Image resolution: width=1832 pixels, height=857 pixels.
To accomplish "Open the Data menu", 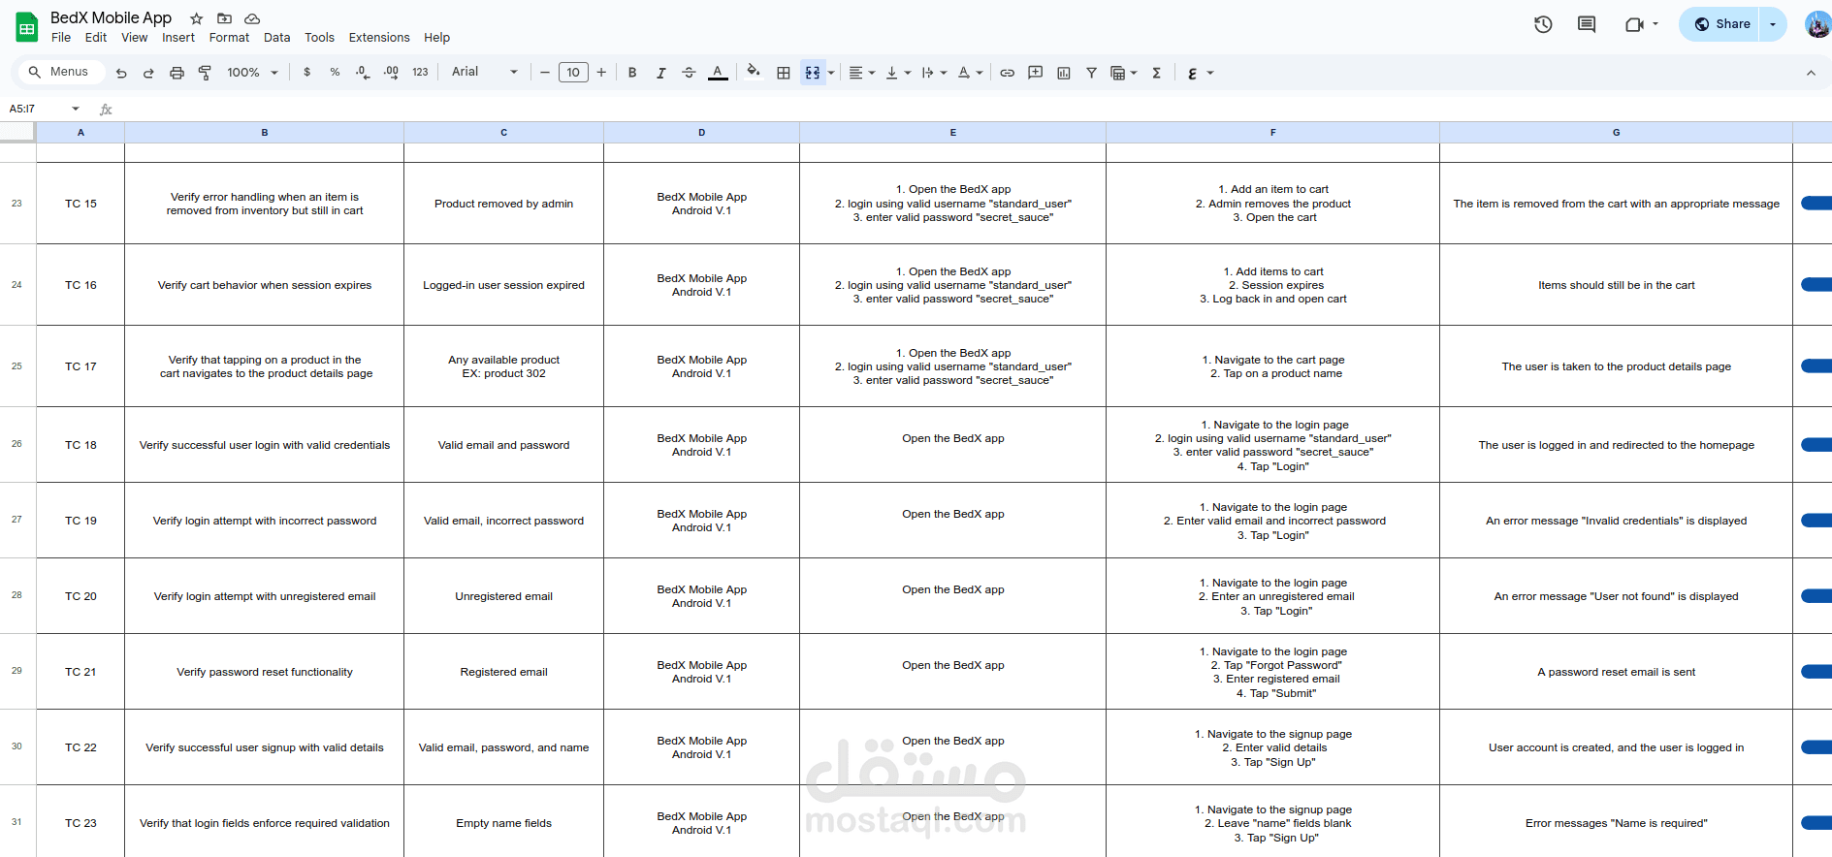I will (276, 38).
